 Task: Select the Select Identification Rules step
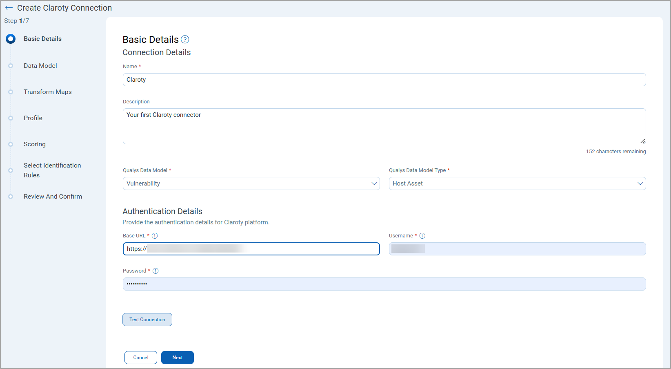click(x=52, y=170)
